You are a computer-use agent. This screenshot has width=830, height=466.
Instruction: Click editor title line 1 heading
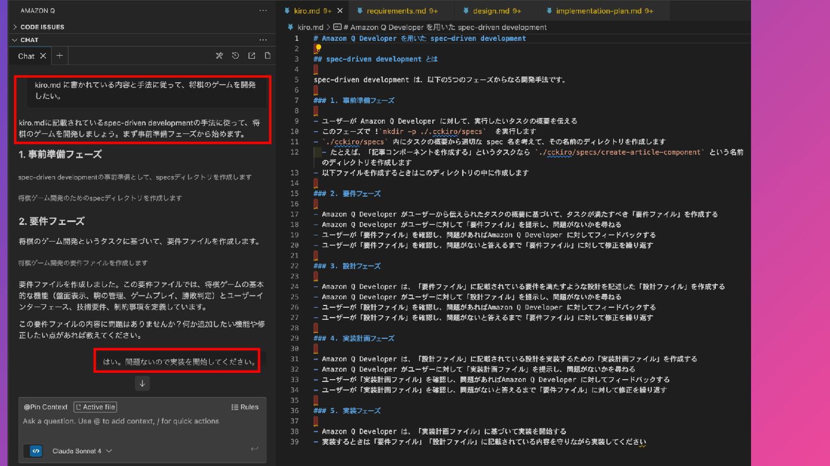pyautogui.click(x=420, y=38)
